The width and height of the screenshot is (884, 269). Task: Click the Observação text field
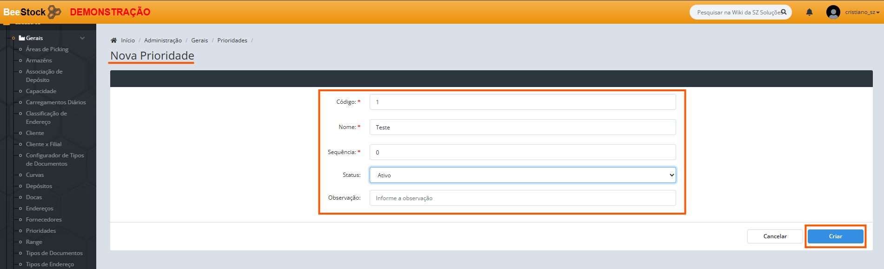click(522, 198)
